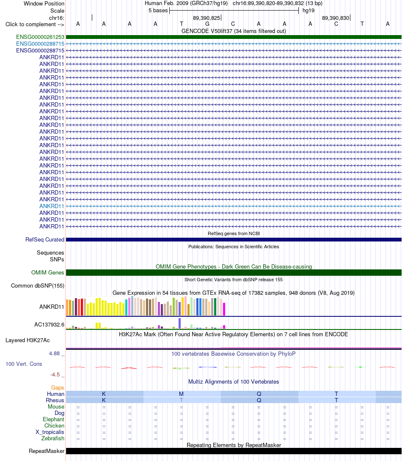Click the 100 Vert. Cons label
Viewport: 402px width, 461px height.
click(x=24, y=364)
